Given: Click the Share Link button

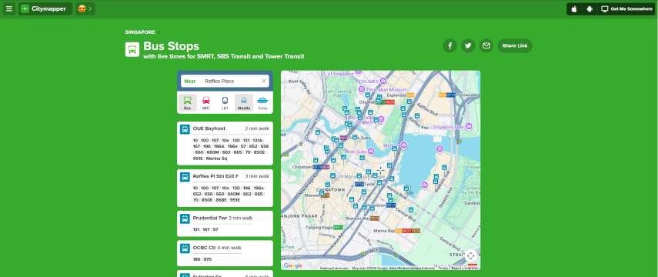Looking at the screenshot, I should point(515,45).
